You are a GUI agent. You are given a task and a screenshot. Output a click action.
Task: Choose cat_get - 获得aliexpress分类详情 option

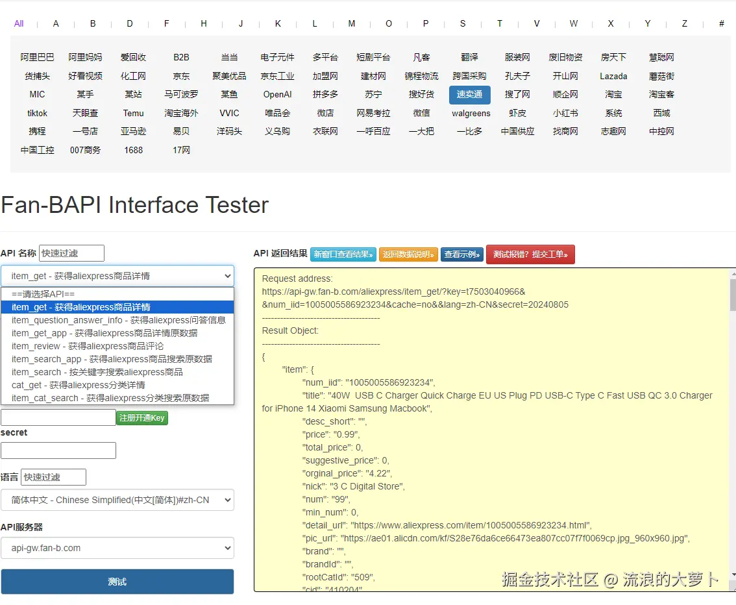point(117,385)
